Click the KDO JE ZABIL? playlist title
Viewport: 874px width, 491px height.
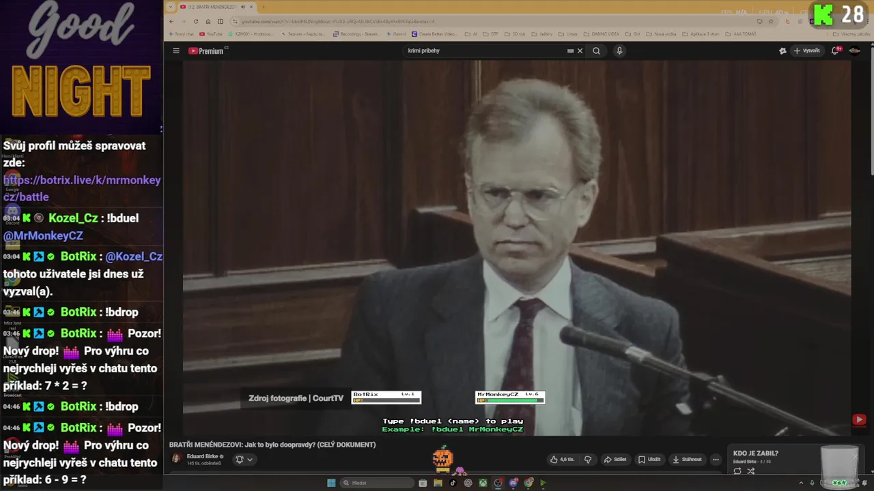coord(756,453)
